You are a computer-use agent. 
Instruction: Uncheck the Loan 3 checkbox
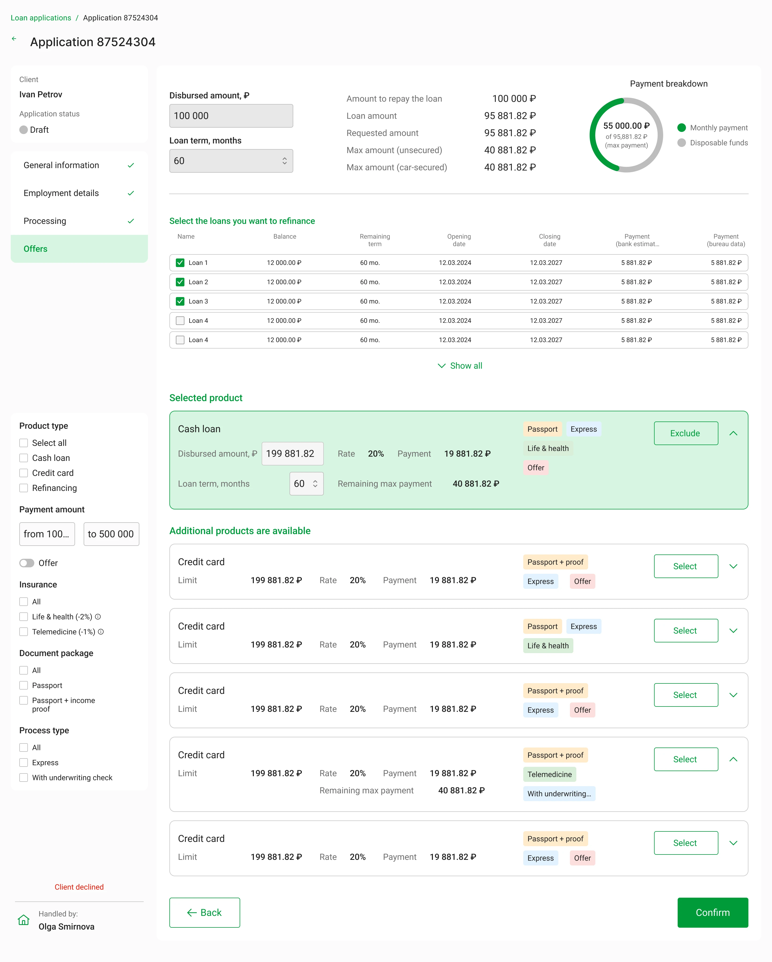click(x=180, y=301)
